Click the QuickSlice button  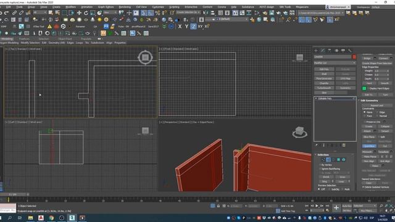click(x=369, y=146)
